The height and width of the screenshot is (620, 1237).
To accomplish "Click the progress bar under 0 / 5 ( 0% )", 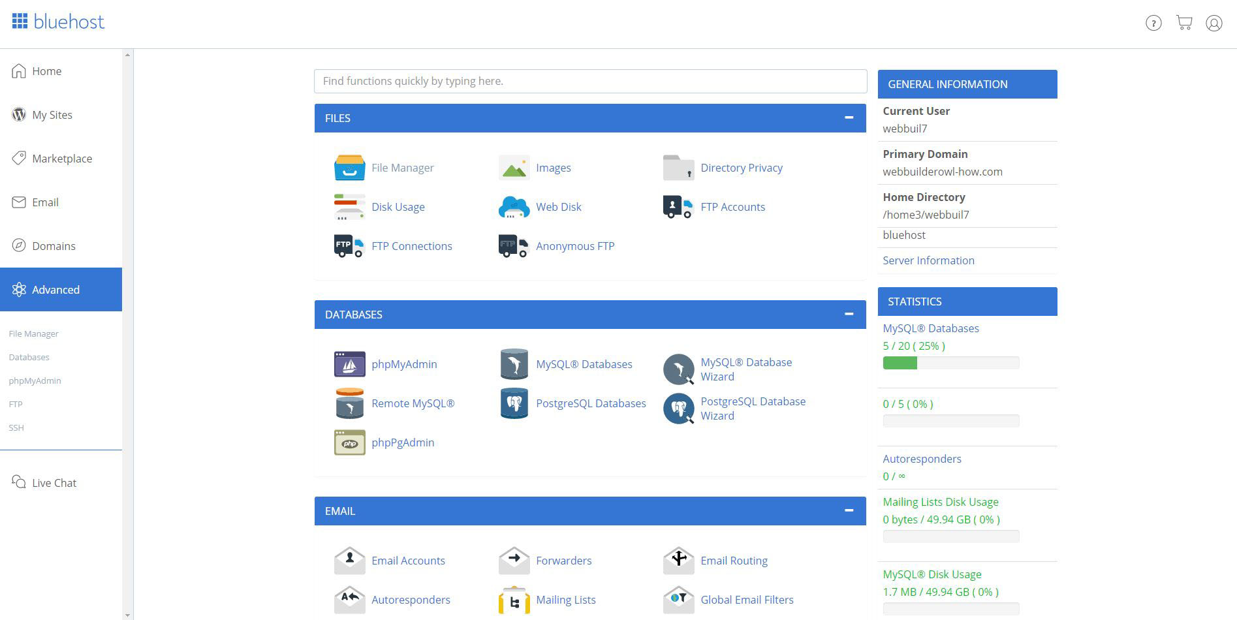I will (951, 421).
